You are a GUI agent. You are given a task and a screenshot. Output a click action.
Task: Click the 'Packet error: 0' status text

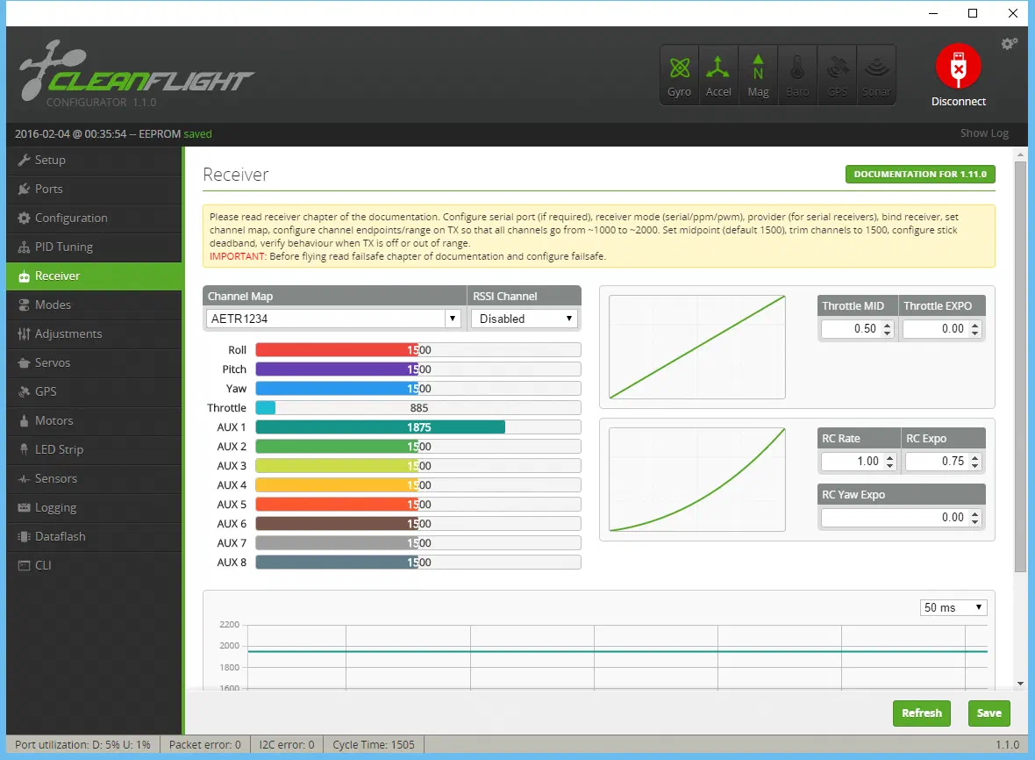pos(204,745)
